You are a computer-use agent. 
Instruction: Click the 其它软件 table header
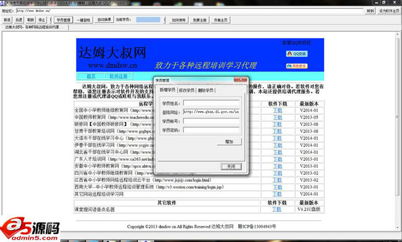pos(166,202)
